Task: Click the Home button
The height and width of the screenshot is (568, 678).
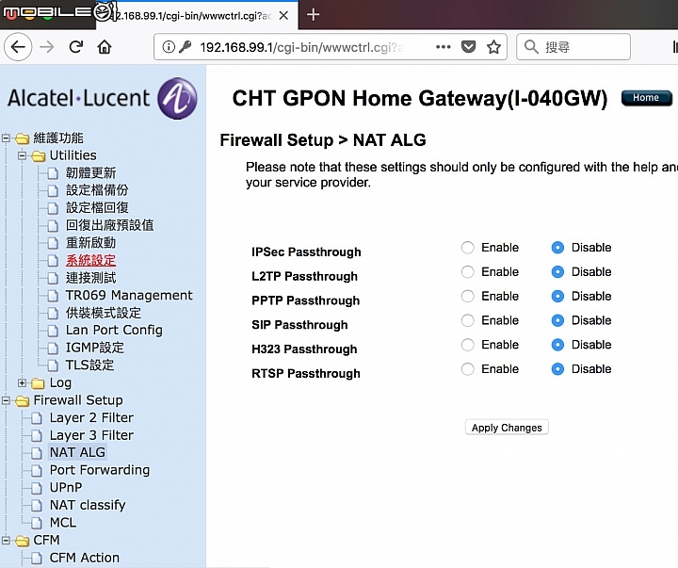Action: [646, 98]
